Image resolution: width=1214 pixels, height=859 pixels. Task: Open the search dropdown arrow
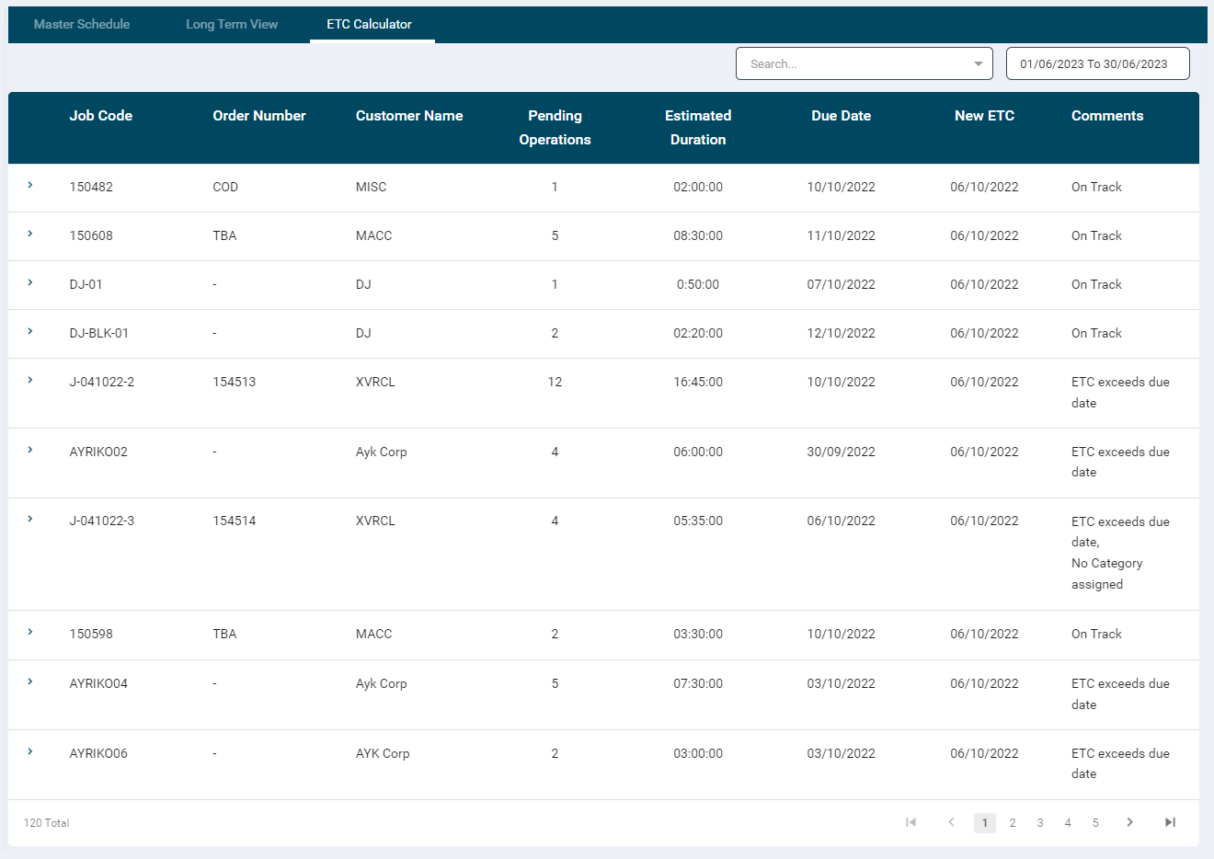(978, 64)
